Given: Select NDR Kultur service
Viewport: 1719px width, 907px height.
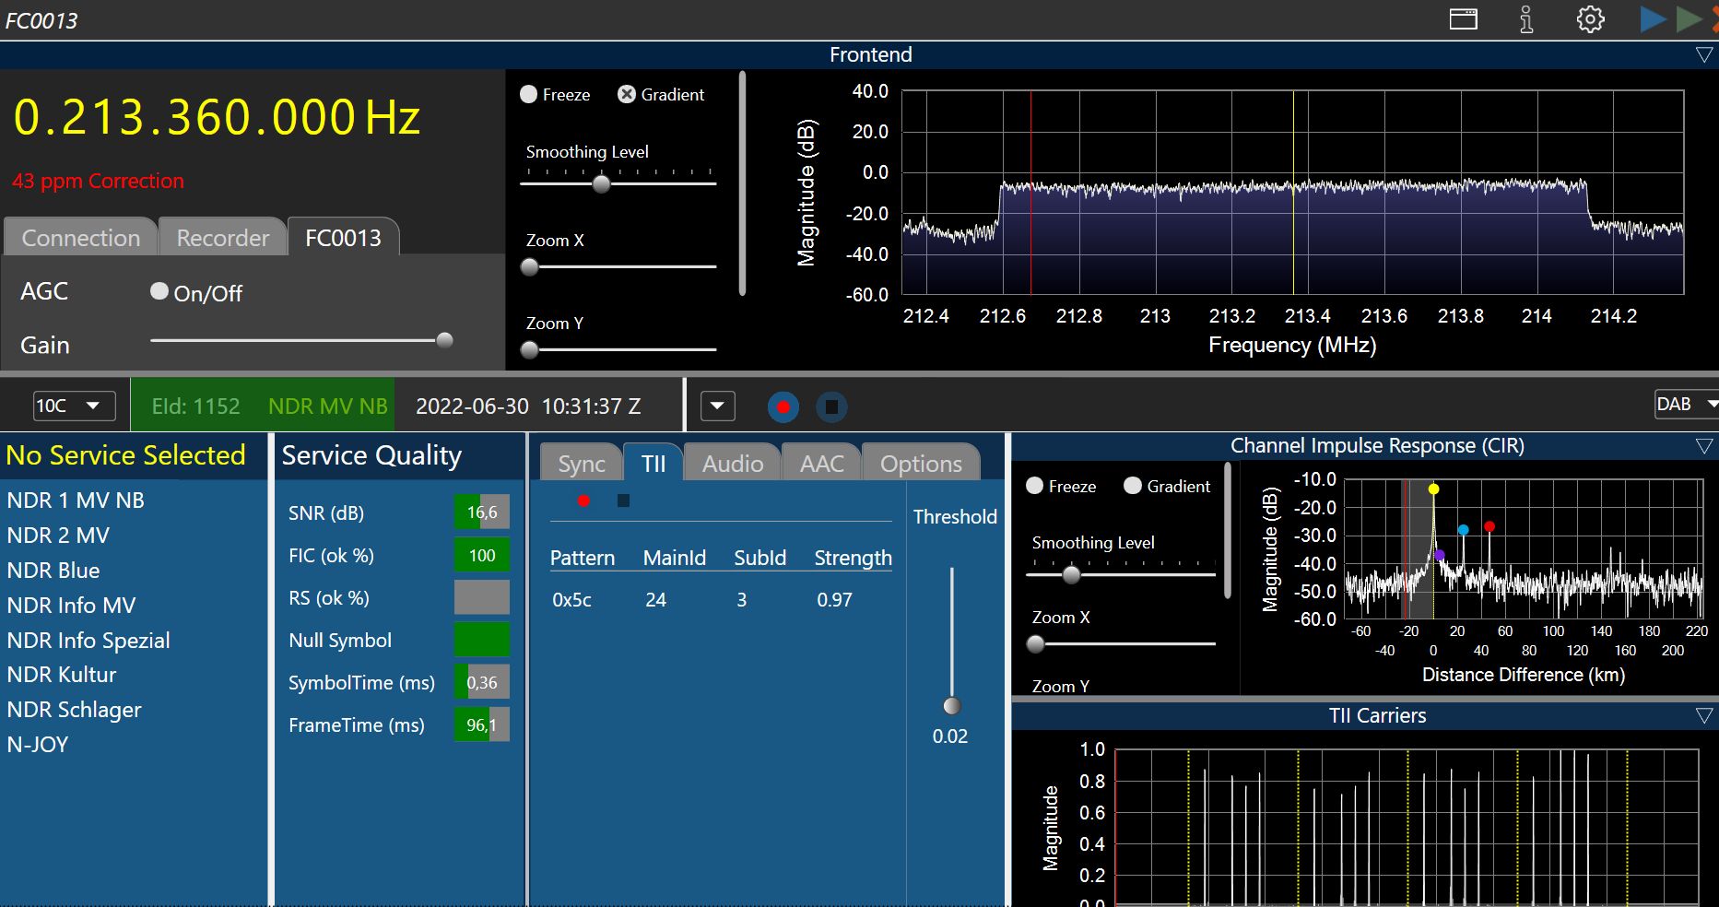Looking at the screenshot, I should pos(62,675).
